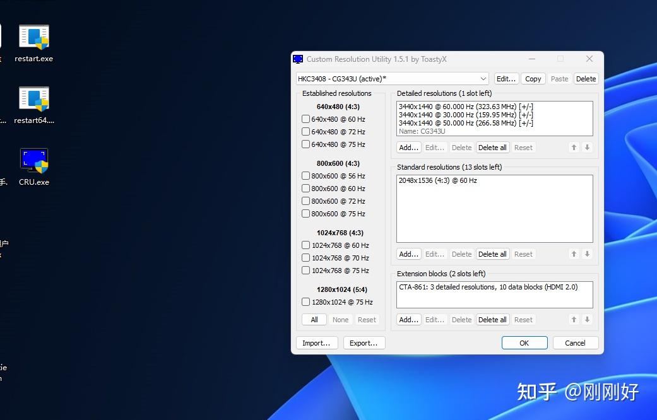Toggle 1024x768 @ 60 Hz checkbox
The image size is (657, 420).
click(x=306, y=245)
